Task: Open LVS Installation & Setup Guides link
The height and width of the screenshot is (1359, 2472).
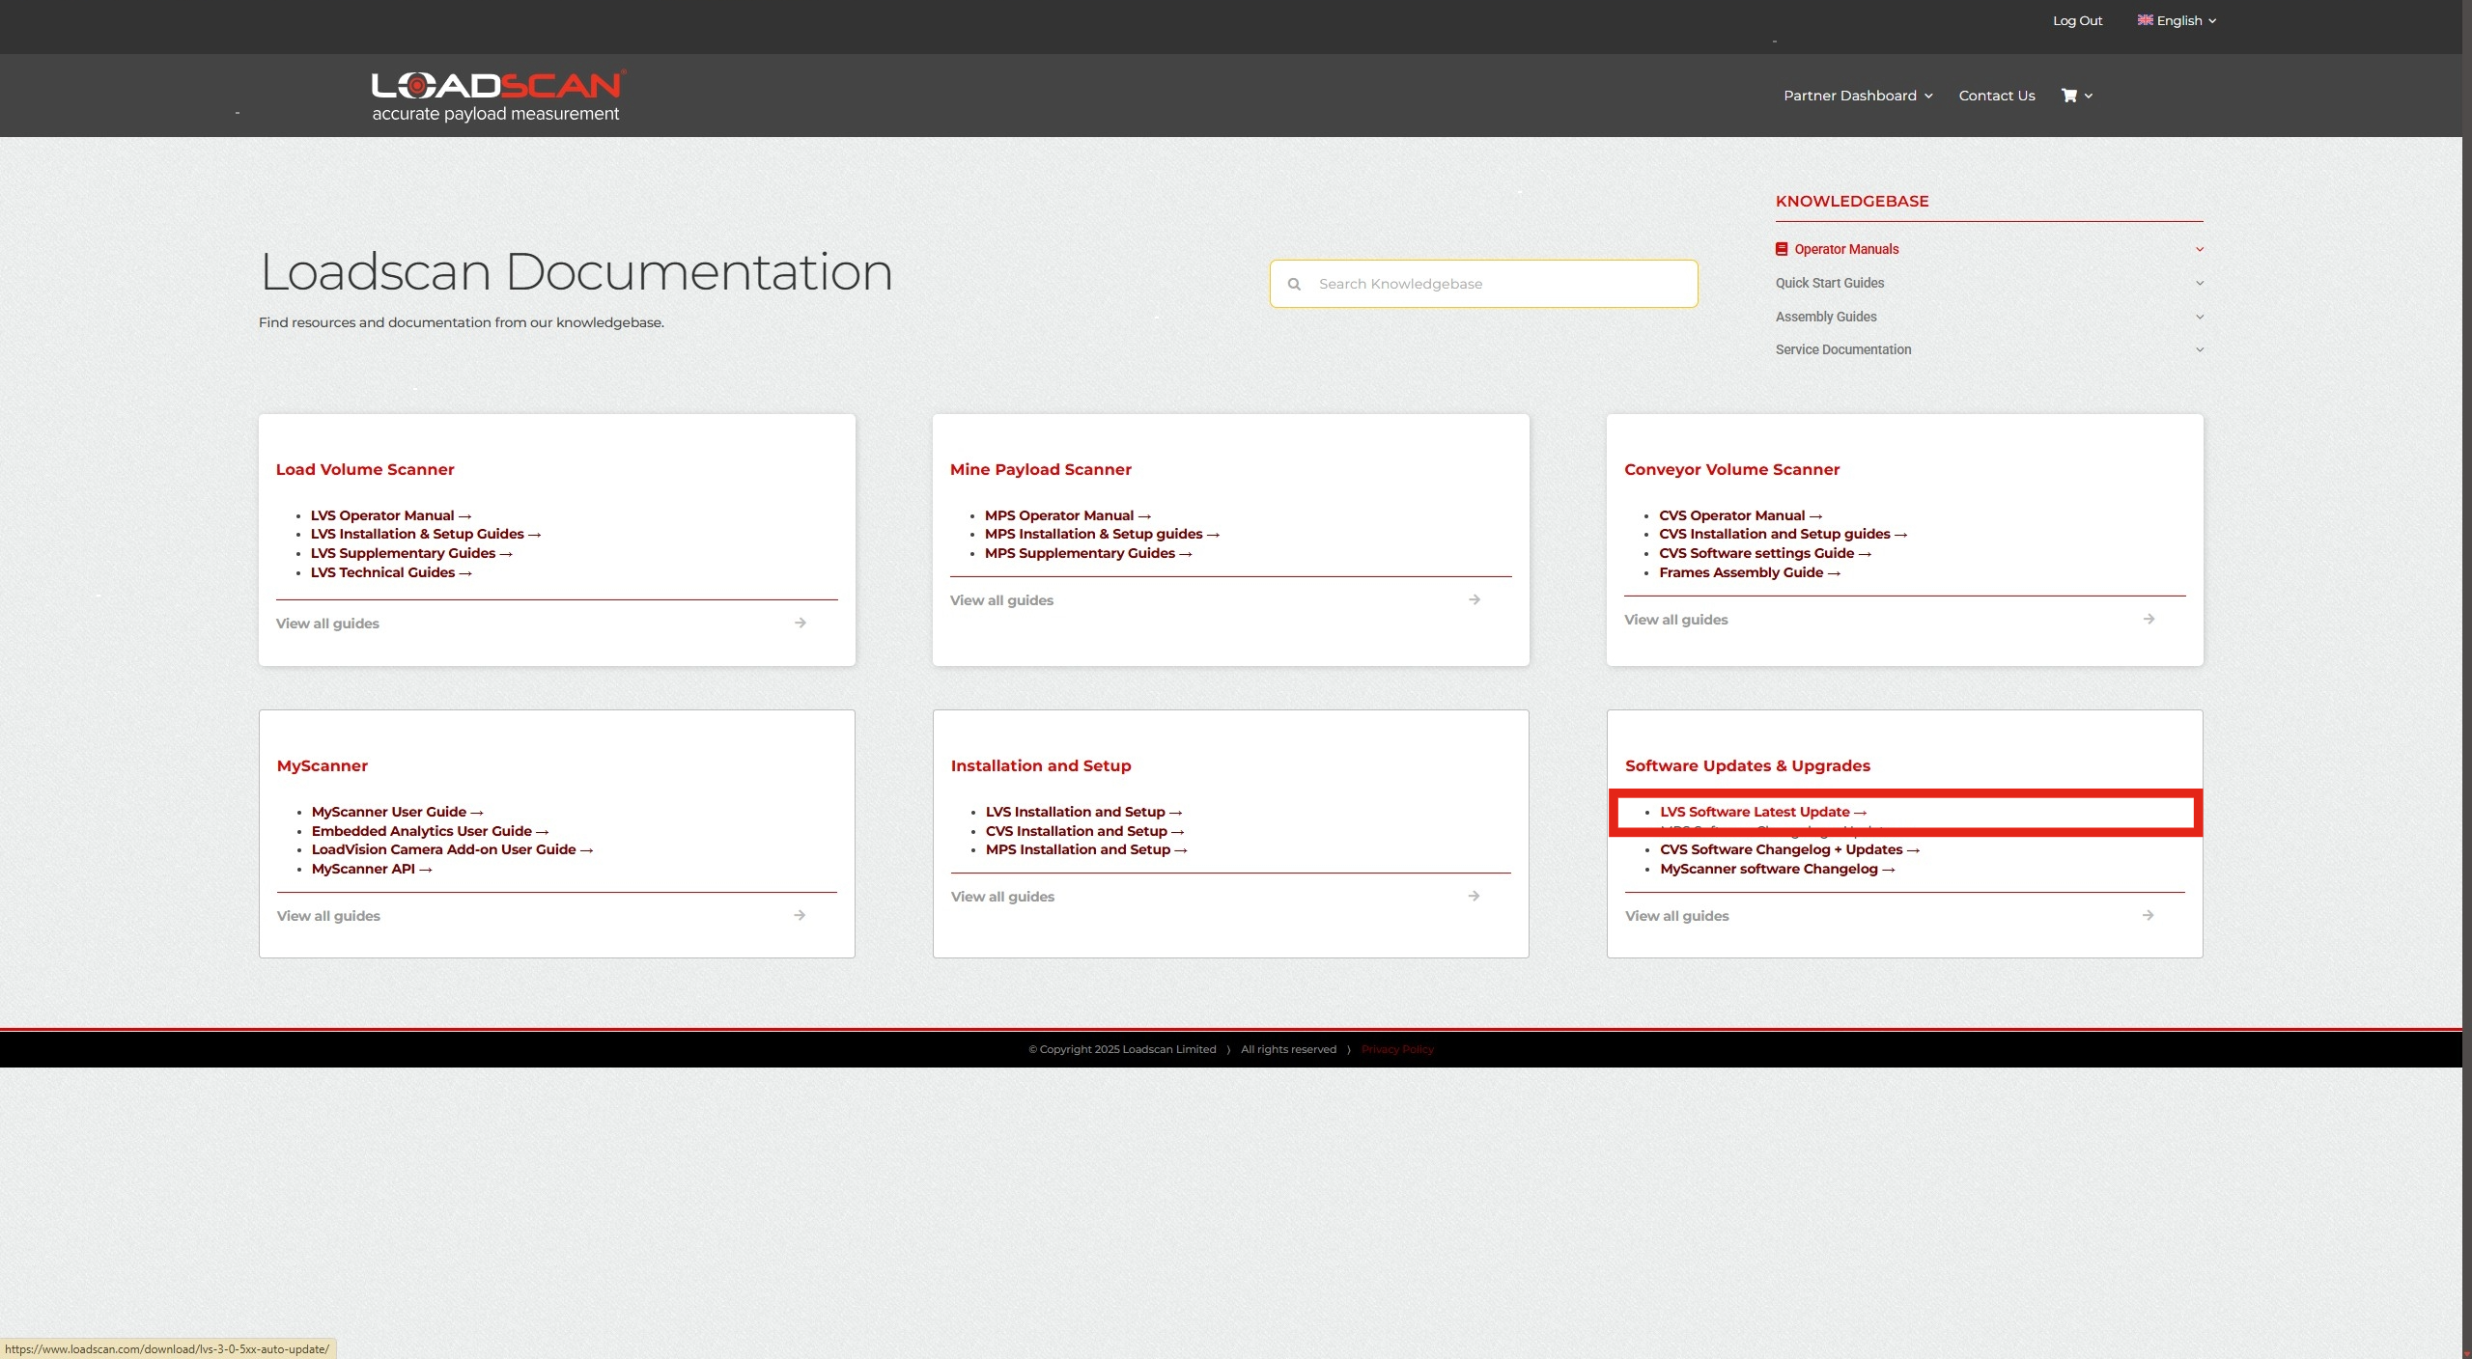Action: tap(425, 534)
